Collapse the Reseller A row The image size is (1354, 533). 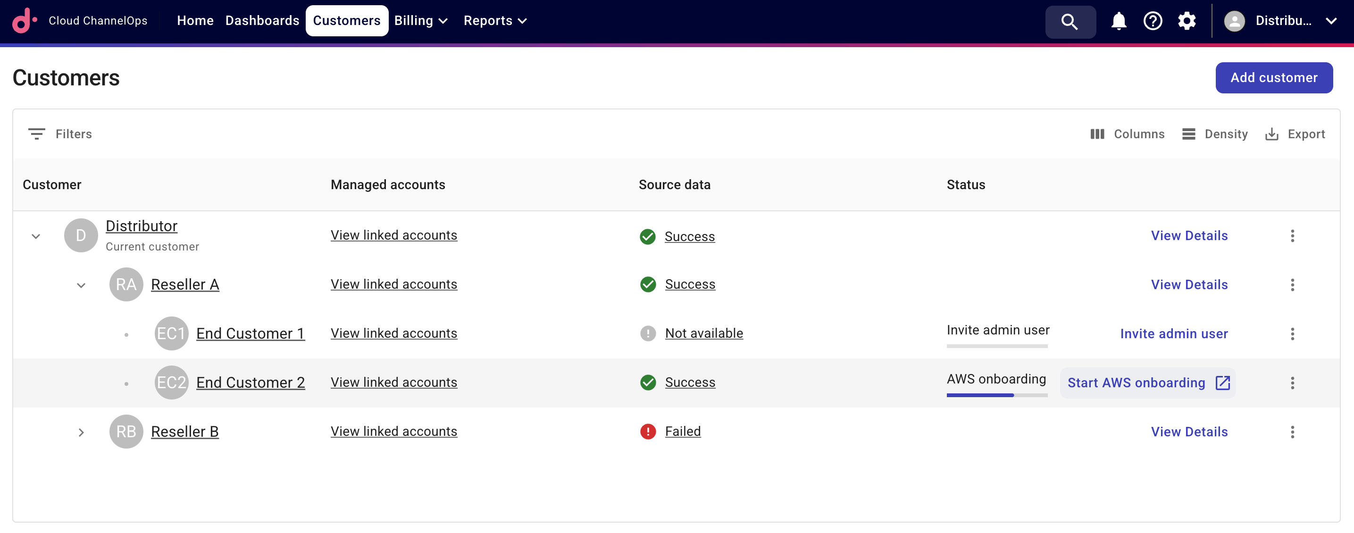(x=81, y=285)
